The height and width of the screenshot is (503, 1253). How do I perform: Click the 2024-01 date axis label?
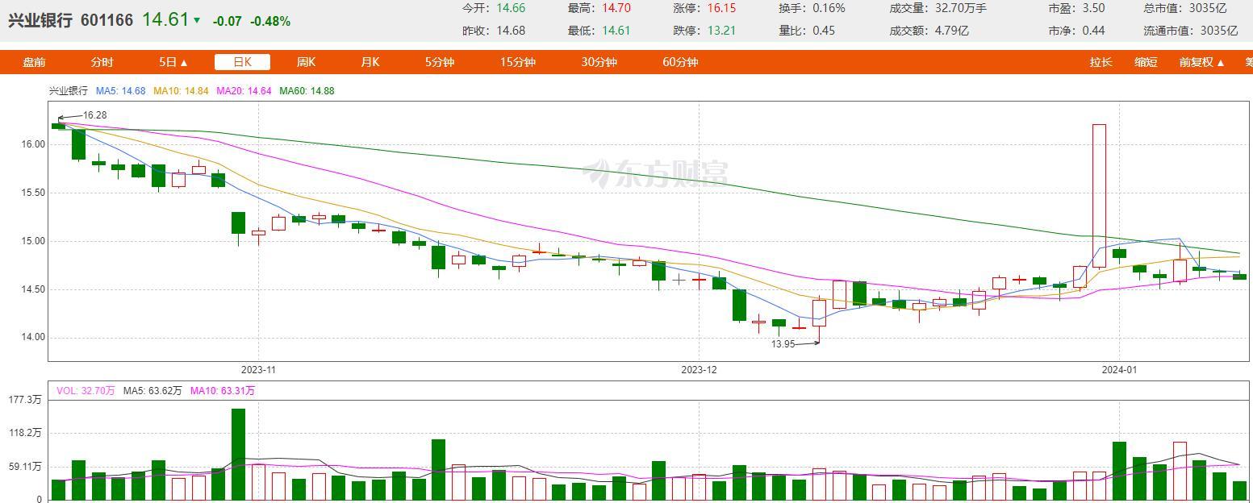1119,370
